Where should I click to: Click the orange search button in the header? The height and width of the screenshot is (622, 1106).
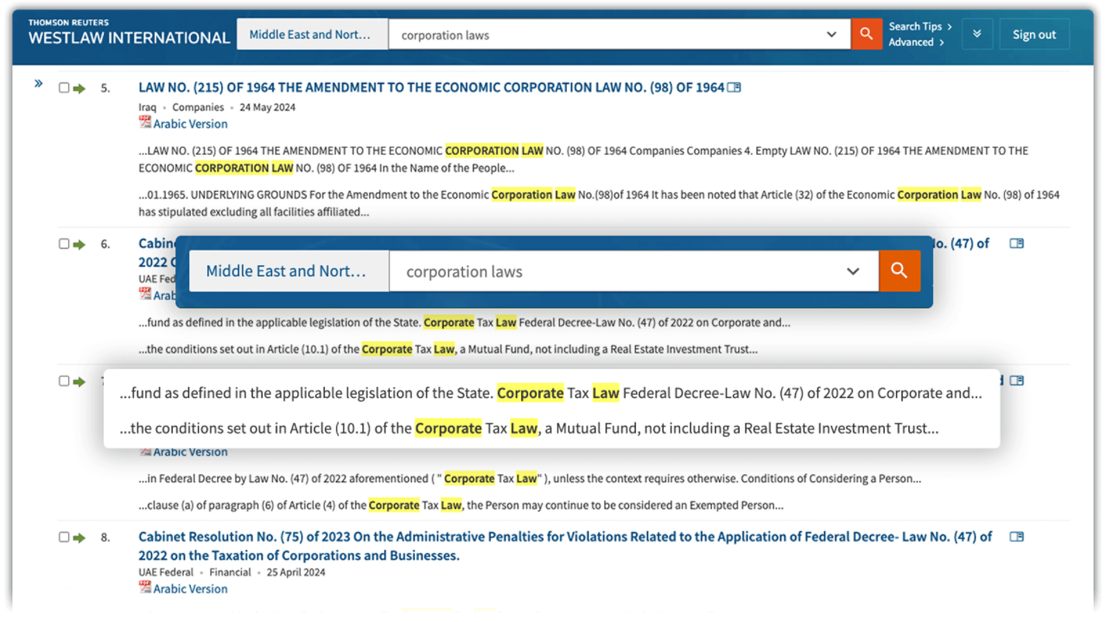[866, 35]
